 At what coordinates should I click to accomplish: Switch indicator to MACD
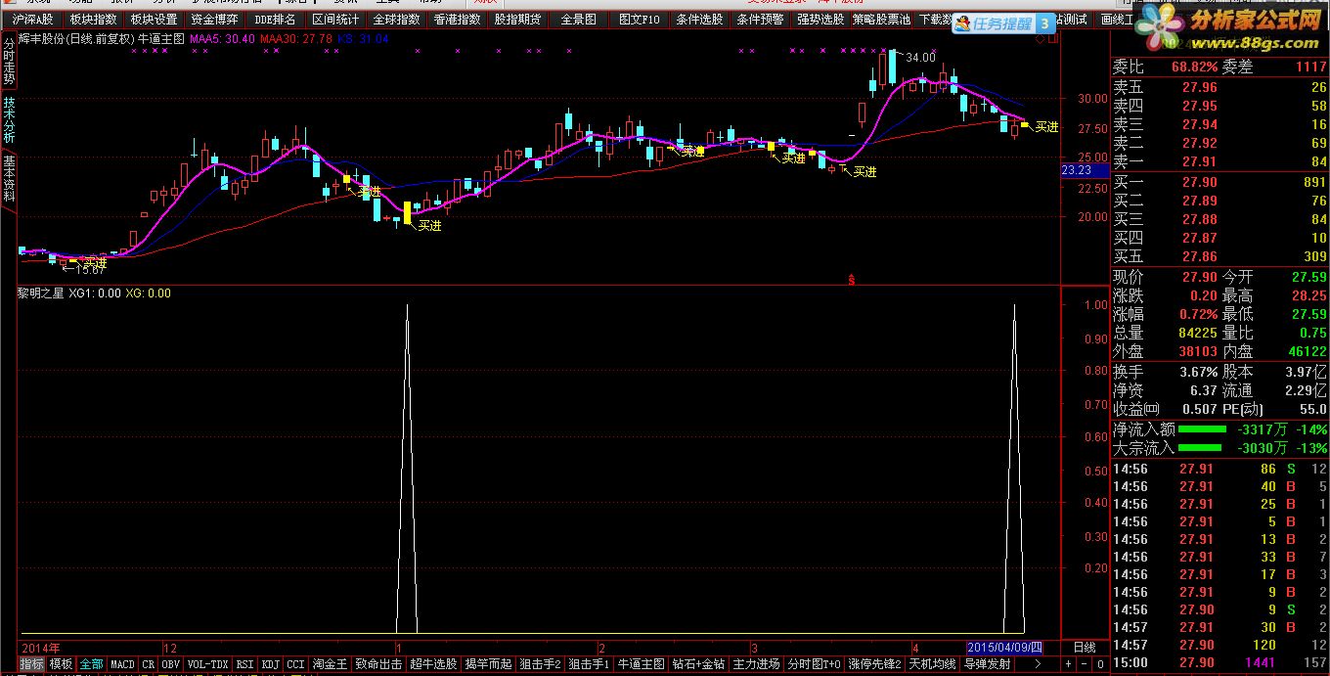tap(122, 664)
